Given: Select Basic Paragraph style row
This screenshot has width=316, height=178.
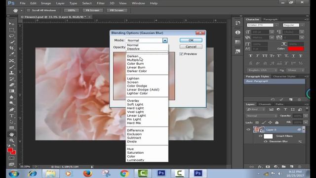Looking at the screenshot, I should pyautogui.click(x=275, y=81).
